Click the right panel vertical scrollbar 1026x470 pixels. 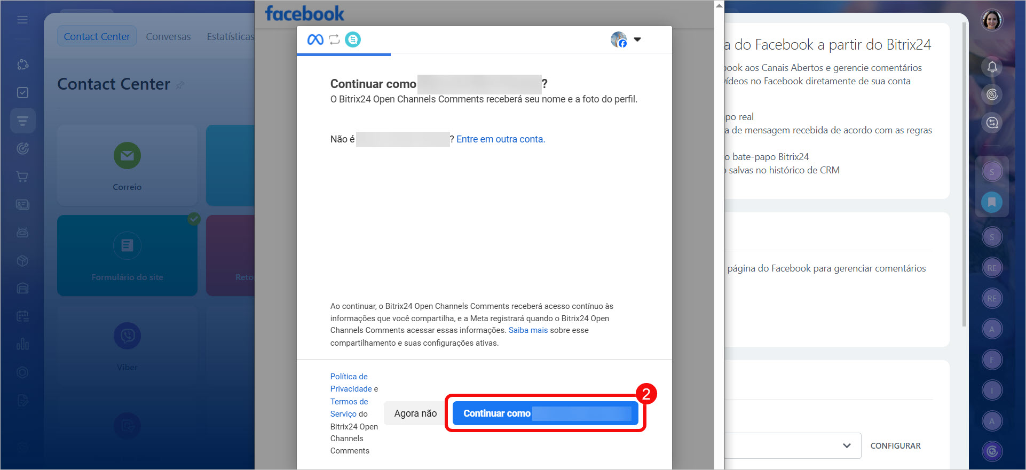(x=964, y=174)
